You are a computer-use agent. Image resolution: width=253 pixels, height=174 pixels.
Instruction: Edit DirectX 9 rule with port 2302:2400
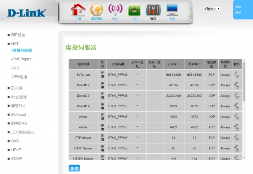click(236, 94)
